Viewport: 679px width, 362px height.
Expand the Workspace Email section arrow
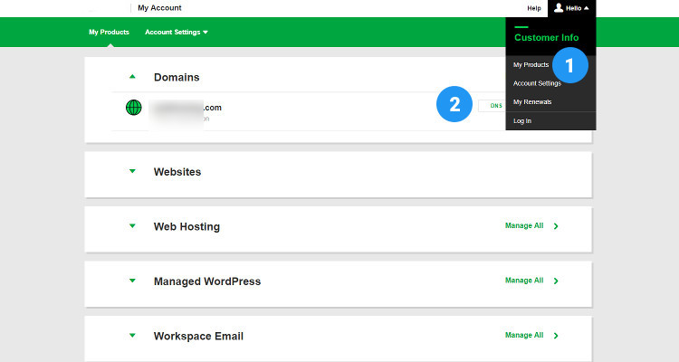132,335
